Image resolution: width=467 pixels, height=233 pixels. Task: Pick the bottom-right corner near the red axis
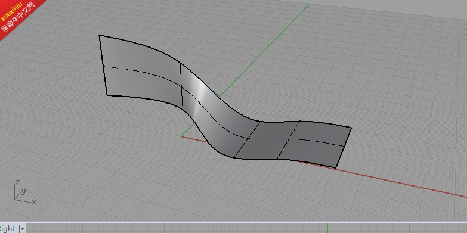click(336, 168)
